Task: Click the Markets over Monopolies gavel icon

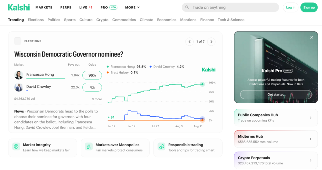Action: point(89,146)
